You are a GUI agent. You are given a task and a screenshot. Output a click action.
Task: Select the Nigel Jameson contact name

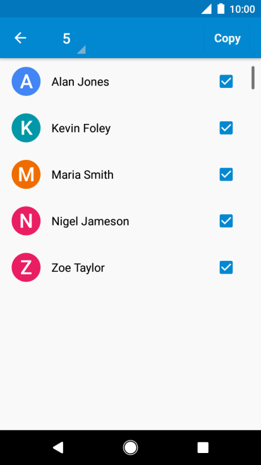90,221
